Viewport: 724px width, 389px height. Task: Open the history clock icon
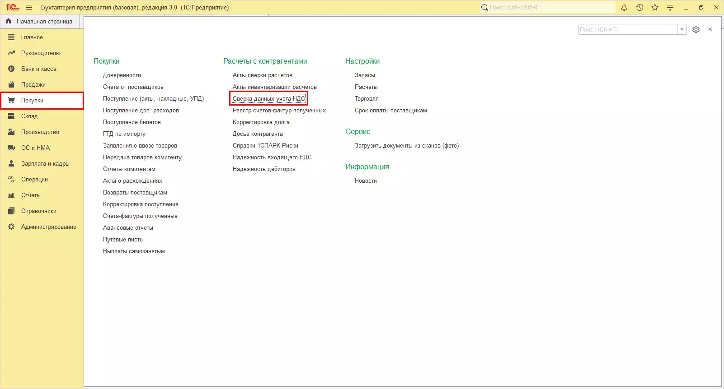click(639, 8)
